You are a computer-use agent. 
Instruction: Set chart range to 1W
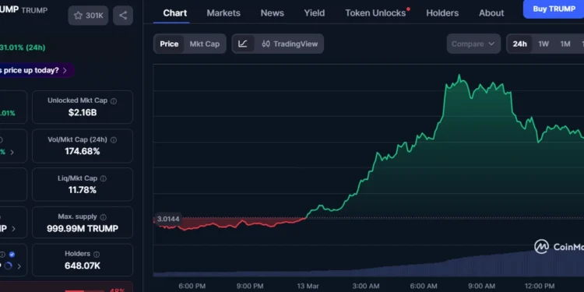(544, 44)
